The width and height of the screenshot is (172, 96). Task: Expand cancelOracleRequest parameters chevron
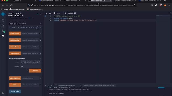pos(40,34)
